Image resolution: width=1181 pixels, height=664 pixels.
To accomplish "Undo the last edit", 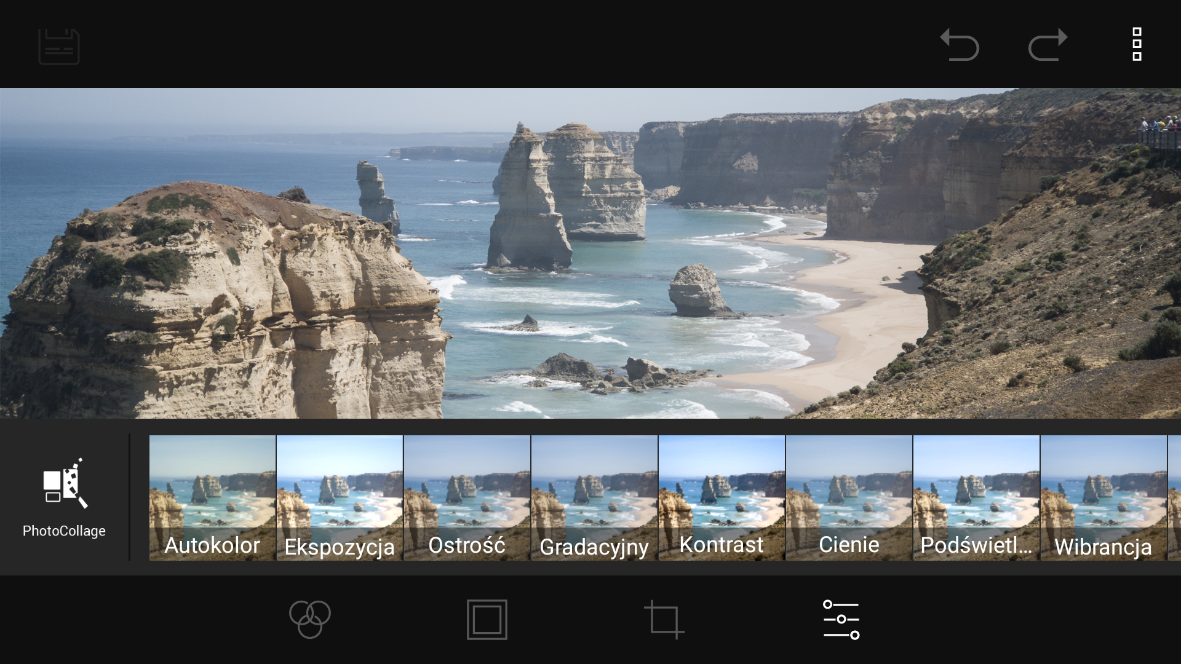I will click(960, 45).
